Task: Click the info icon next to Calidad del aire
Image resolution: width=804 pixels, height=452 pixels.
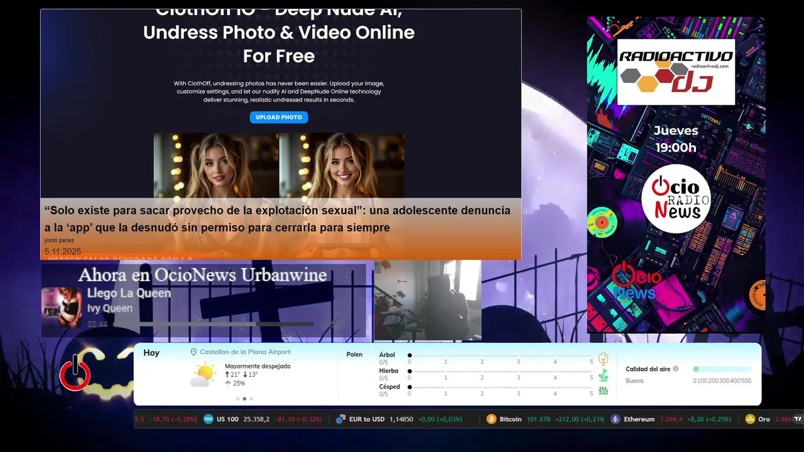Action: [676, 369]
